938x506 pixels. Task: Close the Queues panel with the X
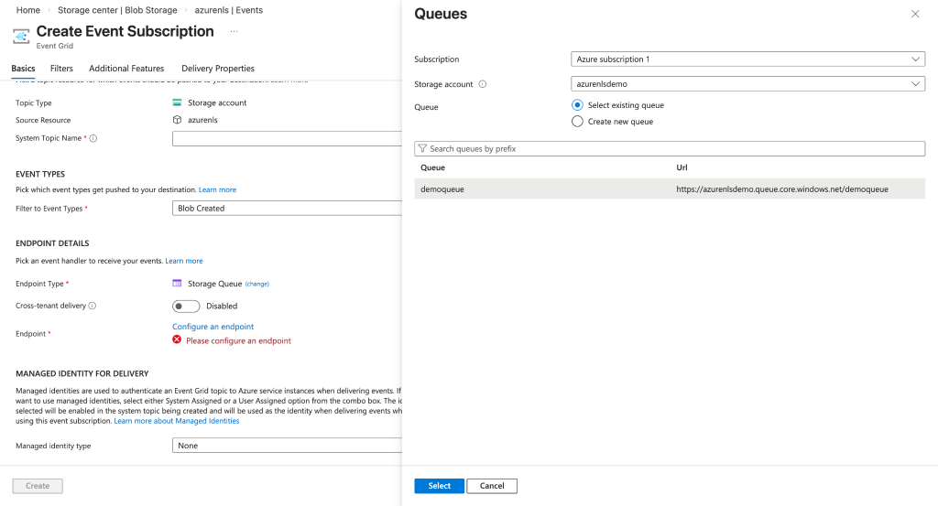[915, 14]
